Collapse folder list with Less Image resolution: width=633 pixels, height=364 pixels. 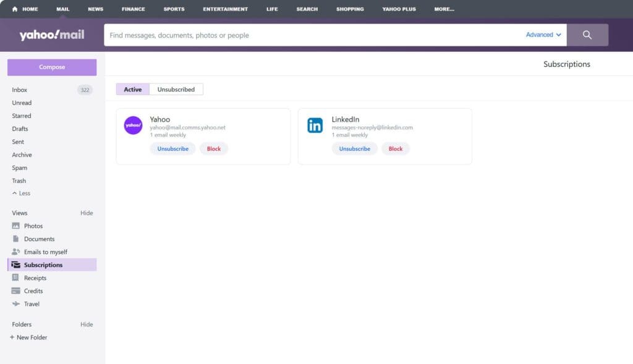click(x=21, y=193)
